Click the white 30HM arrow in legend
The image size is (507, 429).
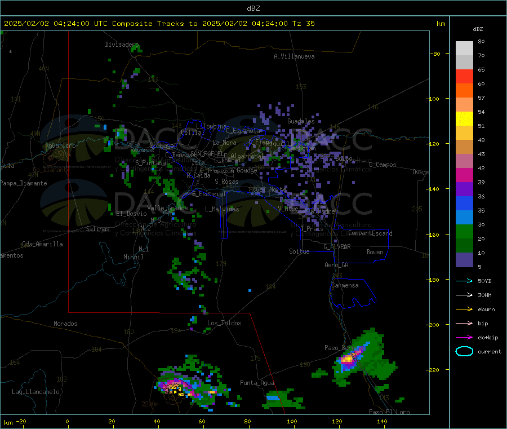click(x=464, y=295)
